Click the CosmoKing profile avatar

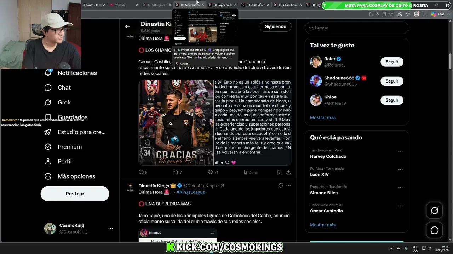coord(50,229)
